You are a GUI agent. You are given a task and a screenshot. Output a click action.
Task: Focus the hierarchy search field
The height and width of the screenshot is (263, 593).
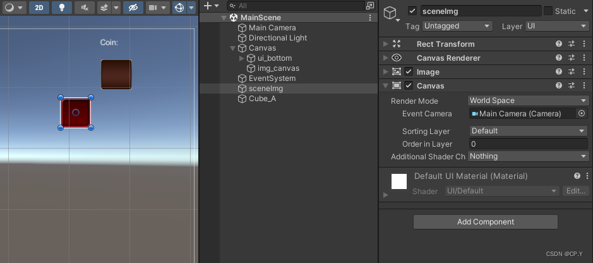pos(296,6)
